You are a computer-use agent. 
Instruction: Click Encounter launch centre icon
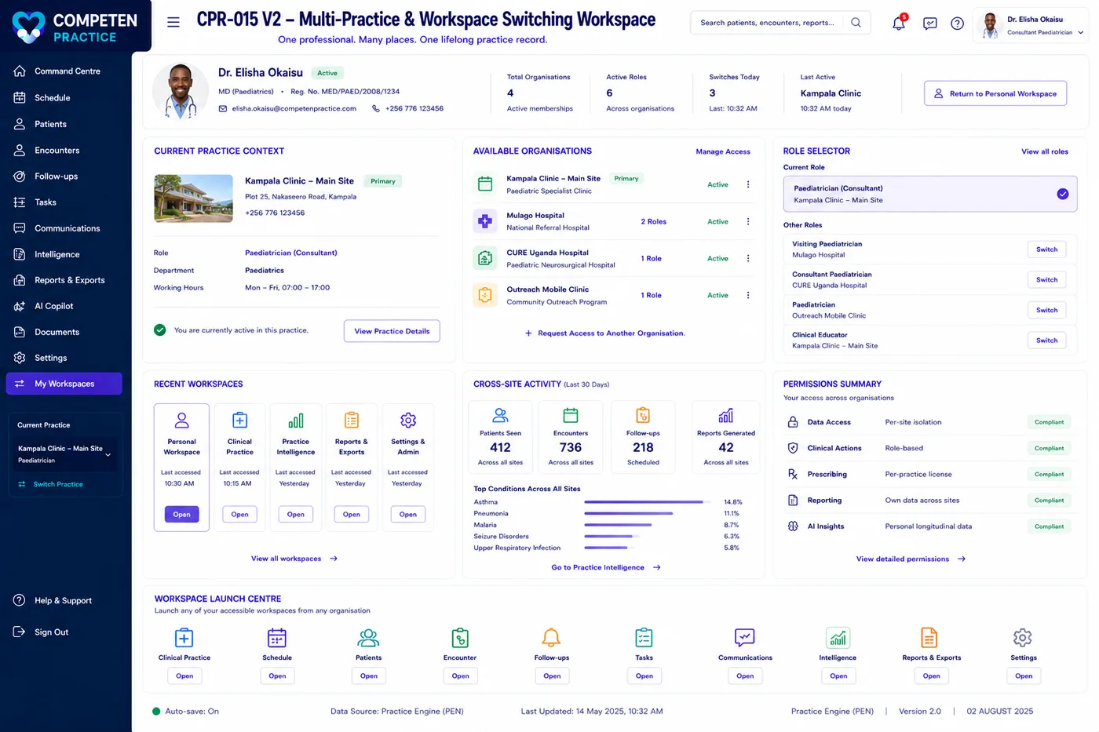460,637
